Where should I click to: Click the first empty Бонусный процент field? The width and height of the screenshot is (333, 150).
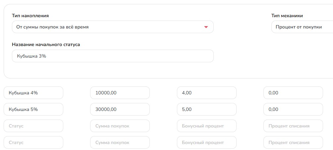206,126
